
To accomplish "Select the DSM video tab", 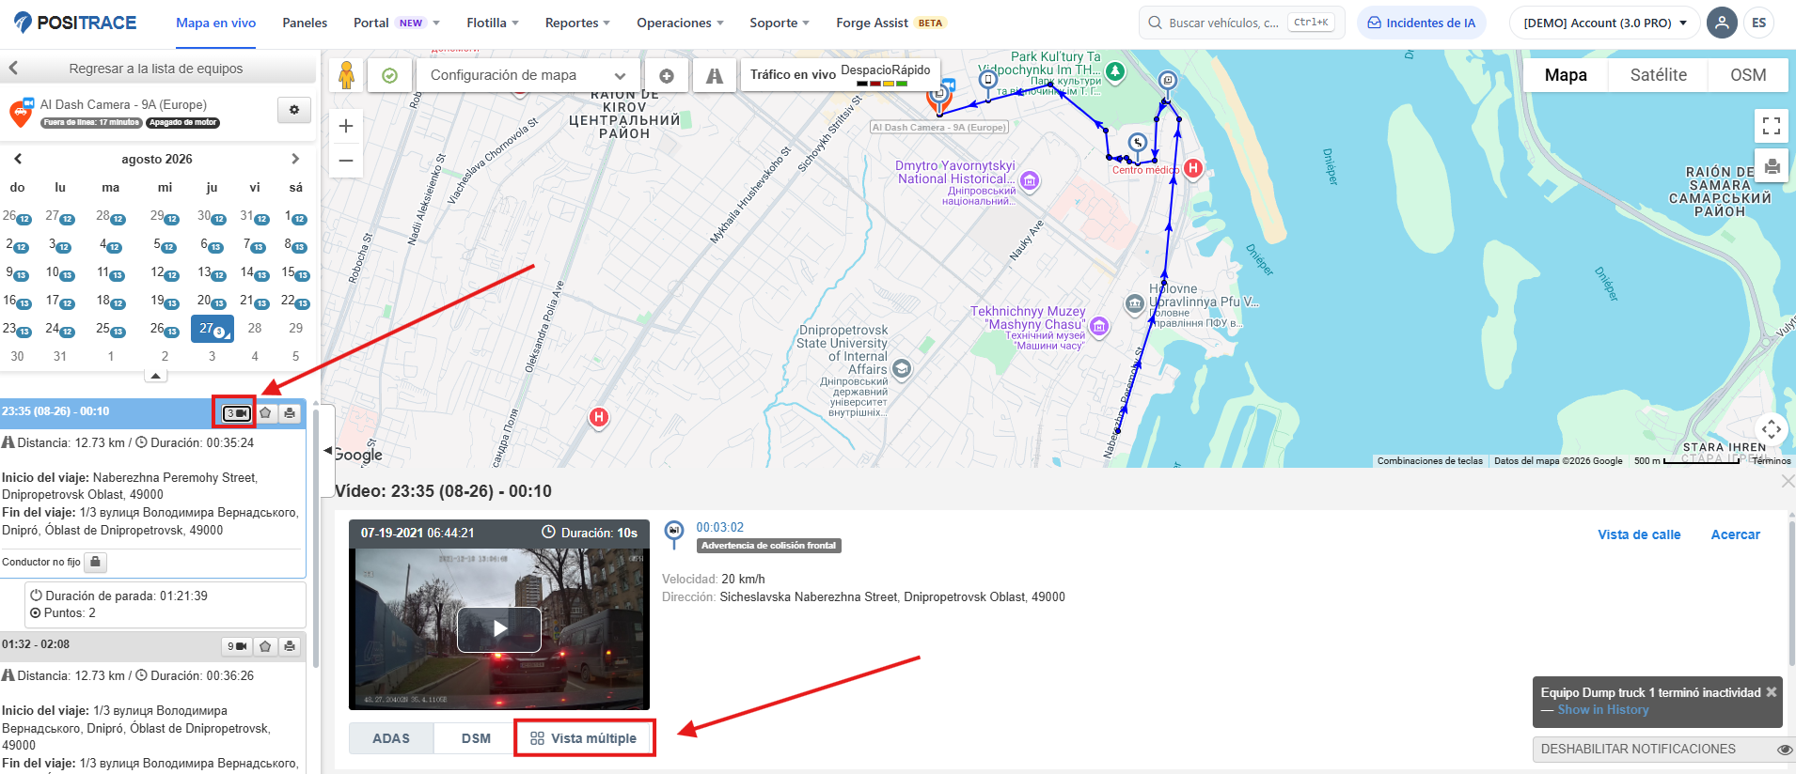I will (x=476, y=738).
